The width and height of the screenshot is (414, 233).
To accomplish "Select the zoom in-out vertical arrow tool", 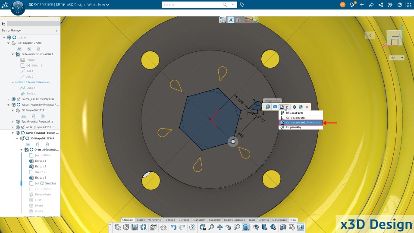I will [237, 227].
